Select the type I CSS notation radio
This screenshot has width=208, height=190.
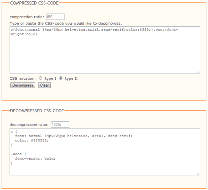[x=41, y=78]
